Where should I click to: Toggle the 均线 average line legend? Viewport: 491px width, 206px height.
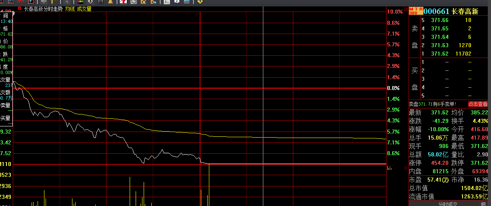pos(70,9)
